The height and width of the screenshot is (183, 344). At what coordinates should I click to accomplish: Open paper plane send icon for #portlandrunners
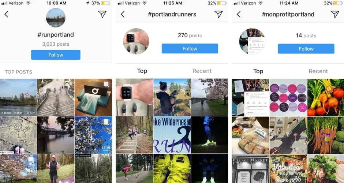(x=218, y=14)
